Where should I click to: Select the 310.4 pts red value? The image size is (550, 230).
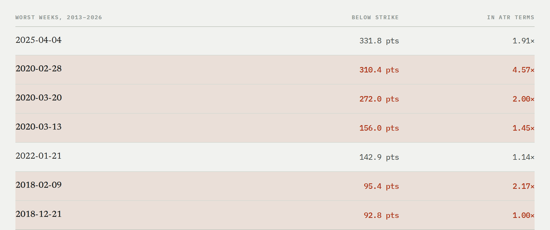[x=379, y=70]
